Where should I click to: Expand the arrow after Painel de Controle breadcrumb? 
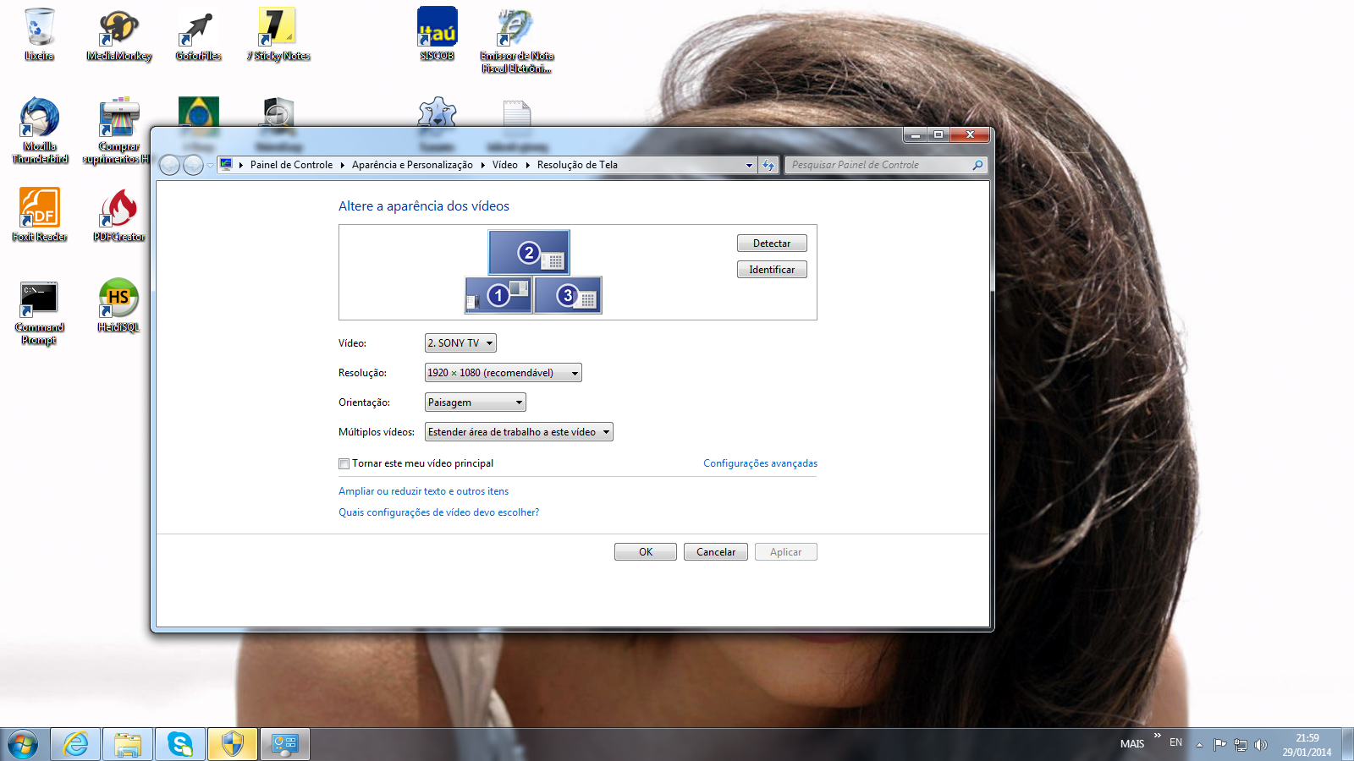click(342, 165)
